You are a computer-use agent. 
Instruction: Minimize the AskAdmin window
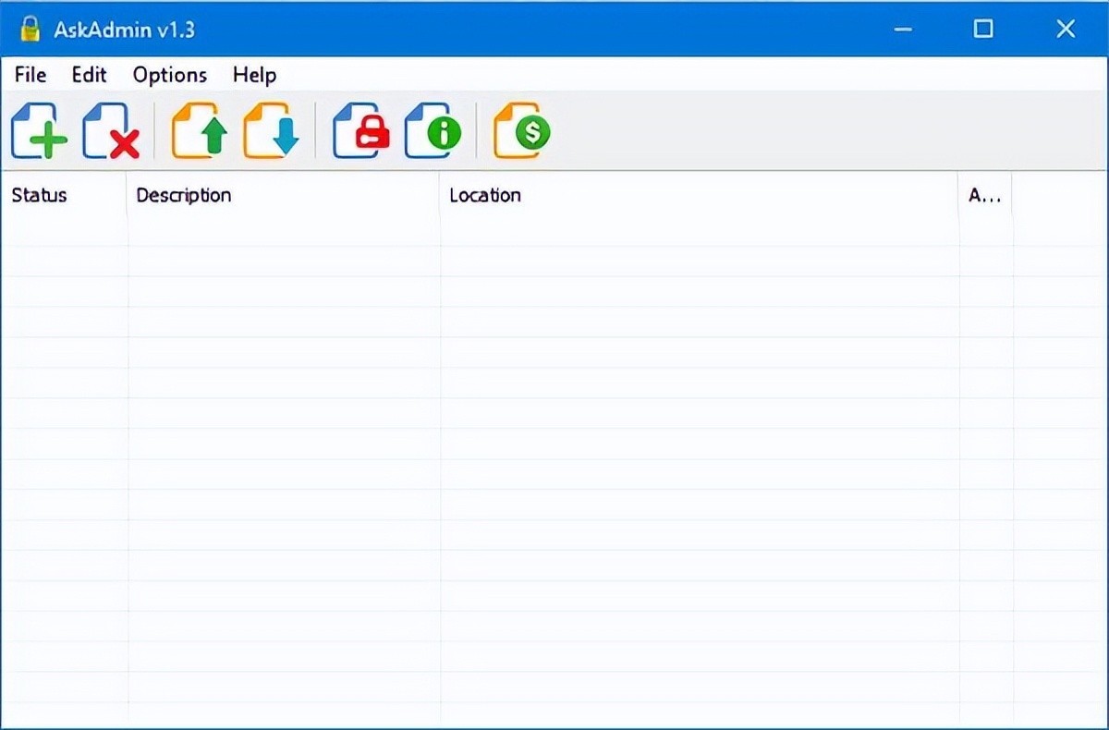(x=903, y=29)
